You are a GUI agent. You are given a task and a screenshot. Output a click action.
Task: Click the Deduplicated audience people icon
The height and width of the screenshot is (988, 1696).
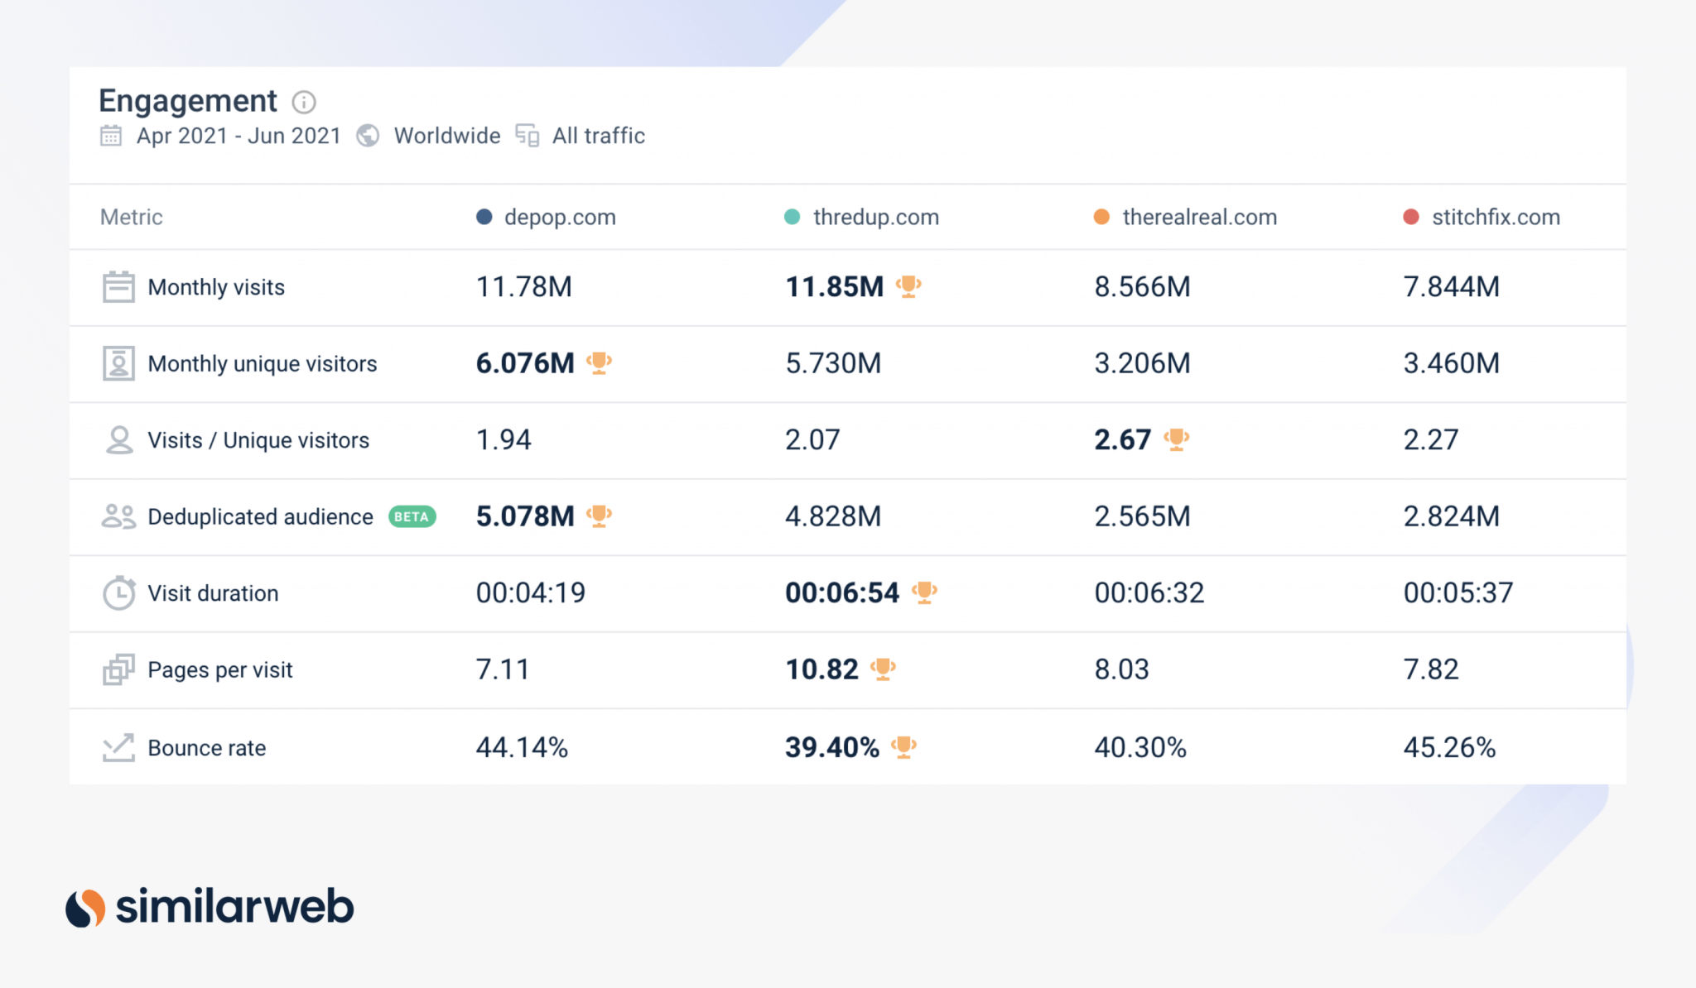coord(118,516)
